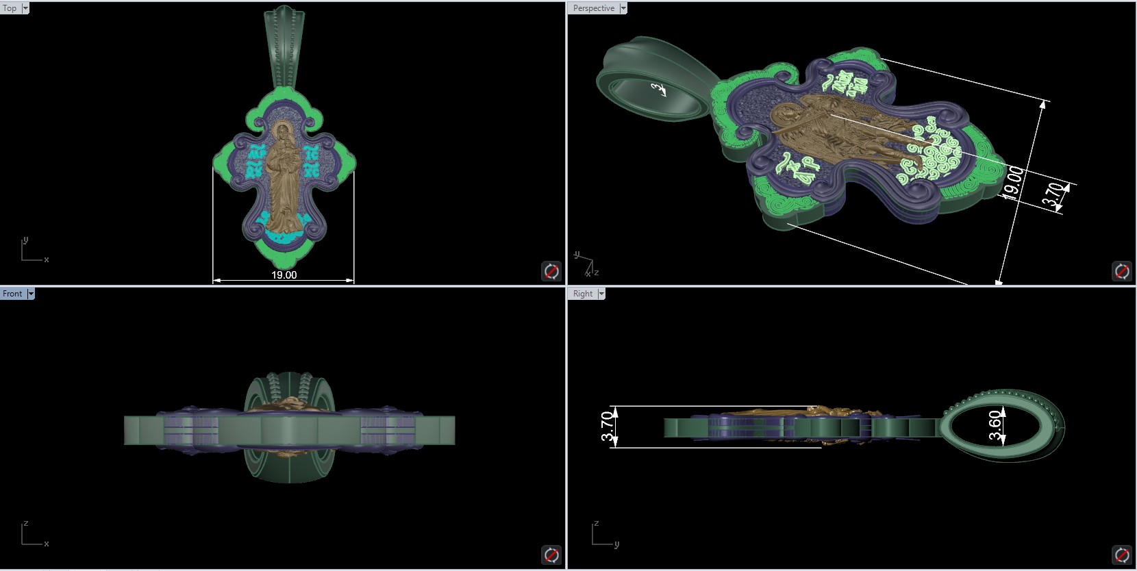Click the 19.00 dimension in Perspective viewport
This screenshot has height=571, width=1137.
(x=1014, y=182)
